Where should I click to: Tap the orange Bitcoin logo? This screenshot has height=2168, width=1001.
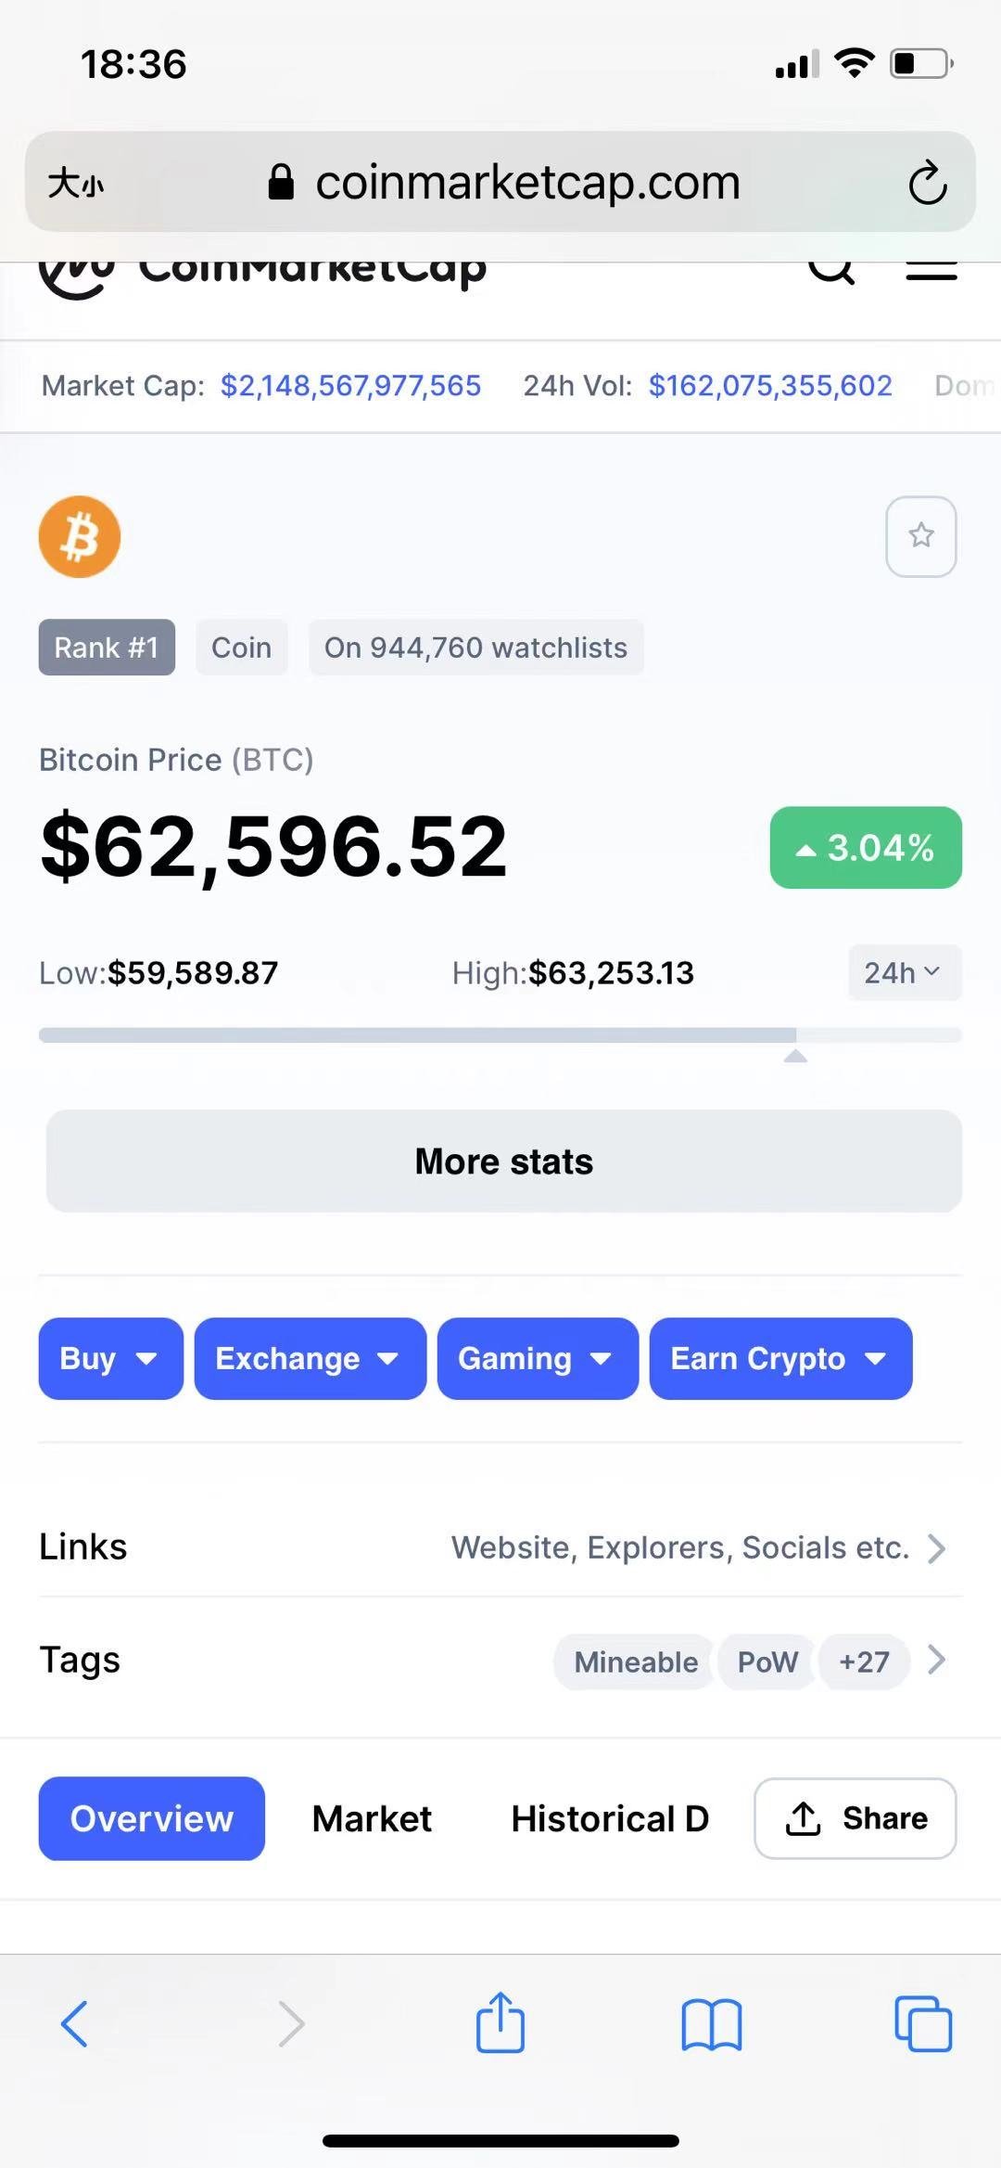pos(80,537)
